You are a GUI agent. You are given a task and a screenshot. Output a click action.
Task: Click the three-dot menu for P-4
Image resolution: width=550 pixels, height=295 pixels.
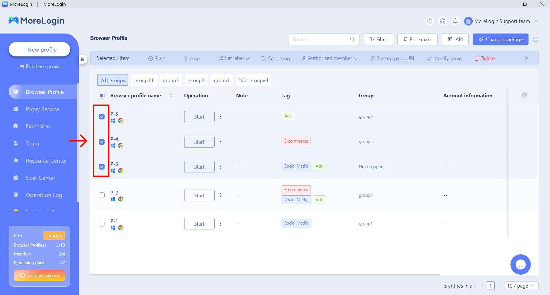pos(221,142)
